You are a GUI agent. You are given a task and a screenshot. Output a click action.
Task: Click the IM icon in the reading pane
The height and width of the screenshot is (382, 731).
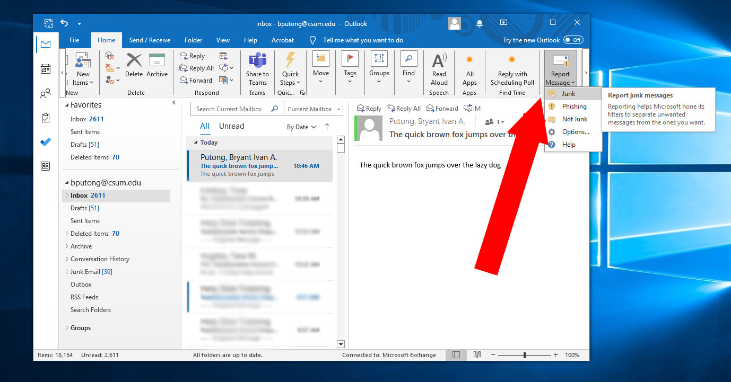472,108
